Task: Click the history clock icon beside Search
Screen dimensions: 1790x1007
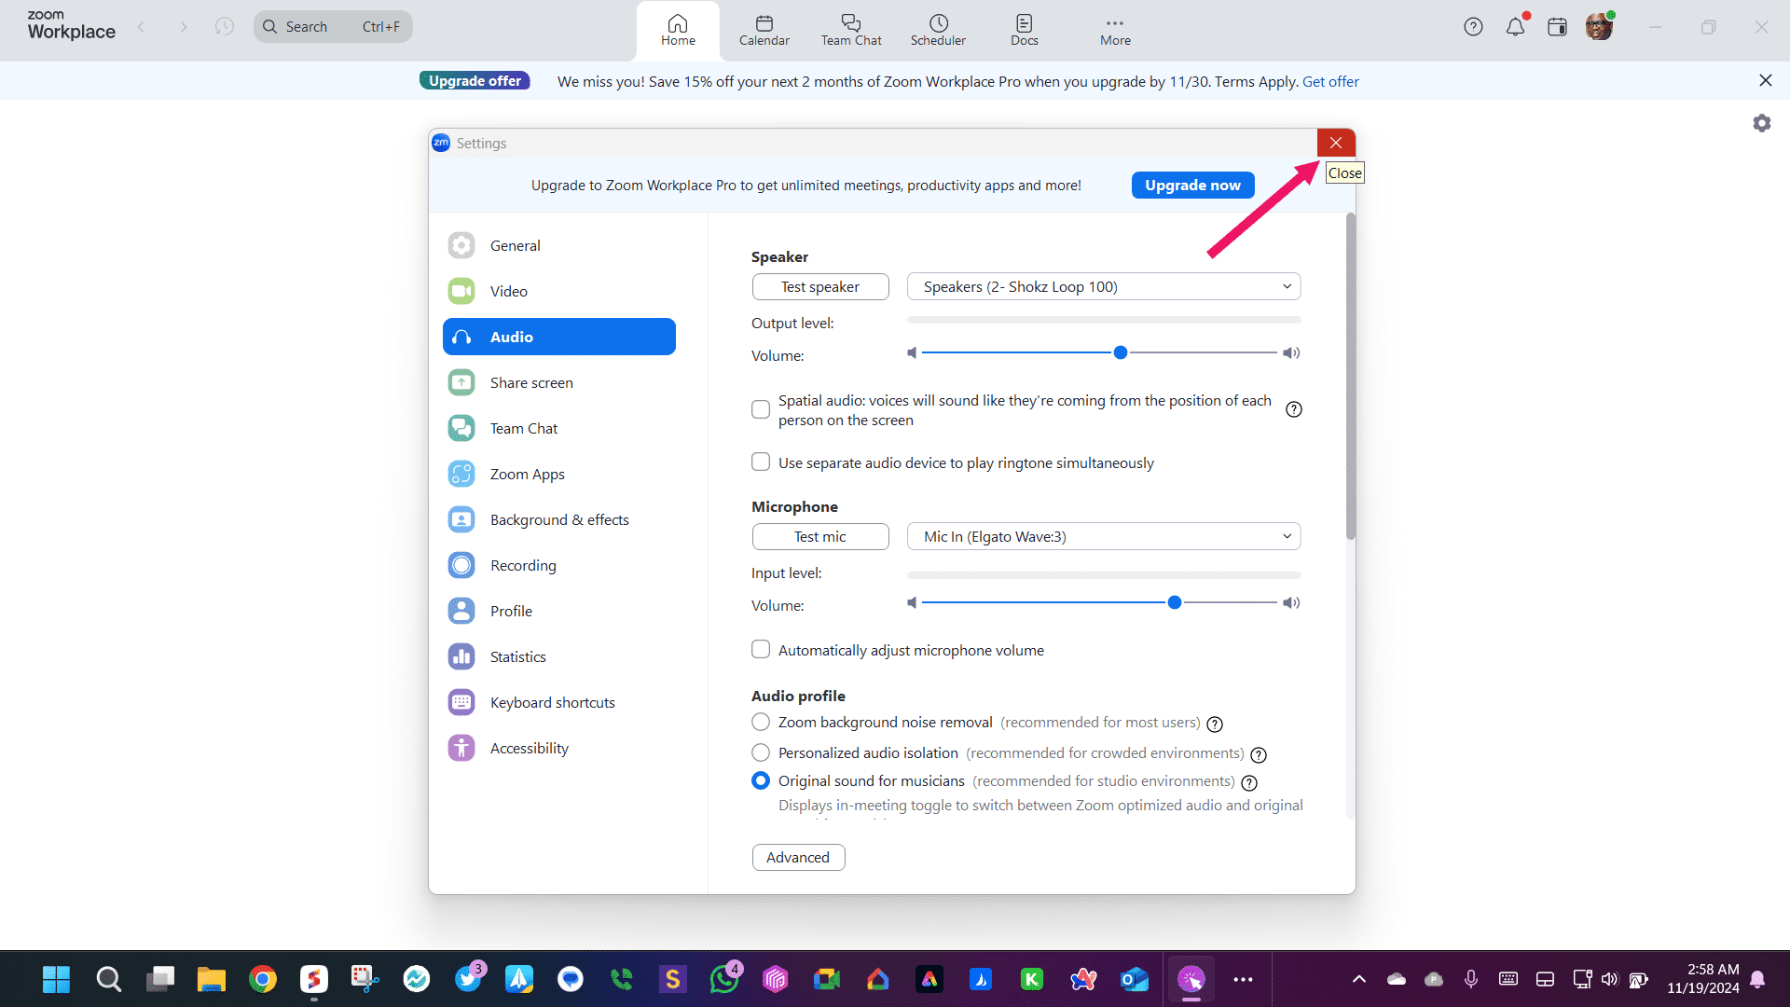Action: 224,26
